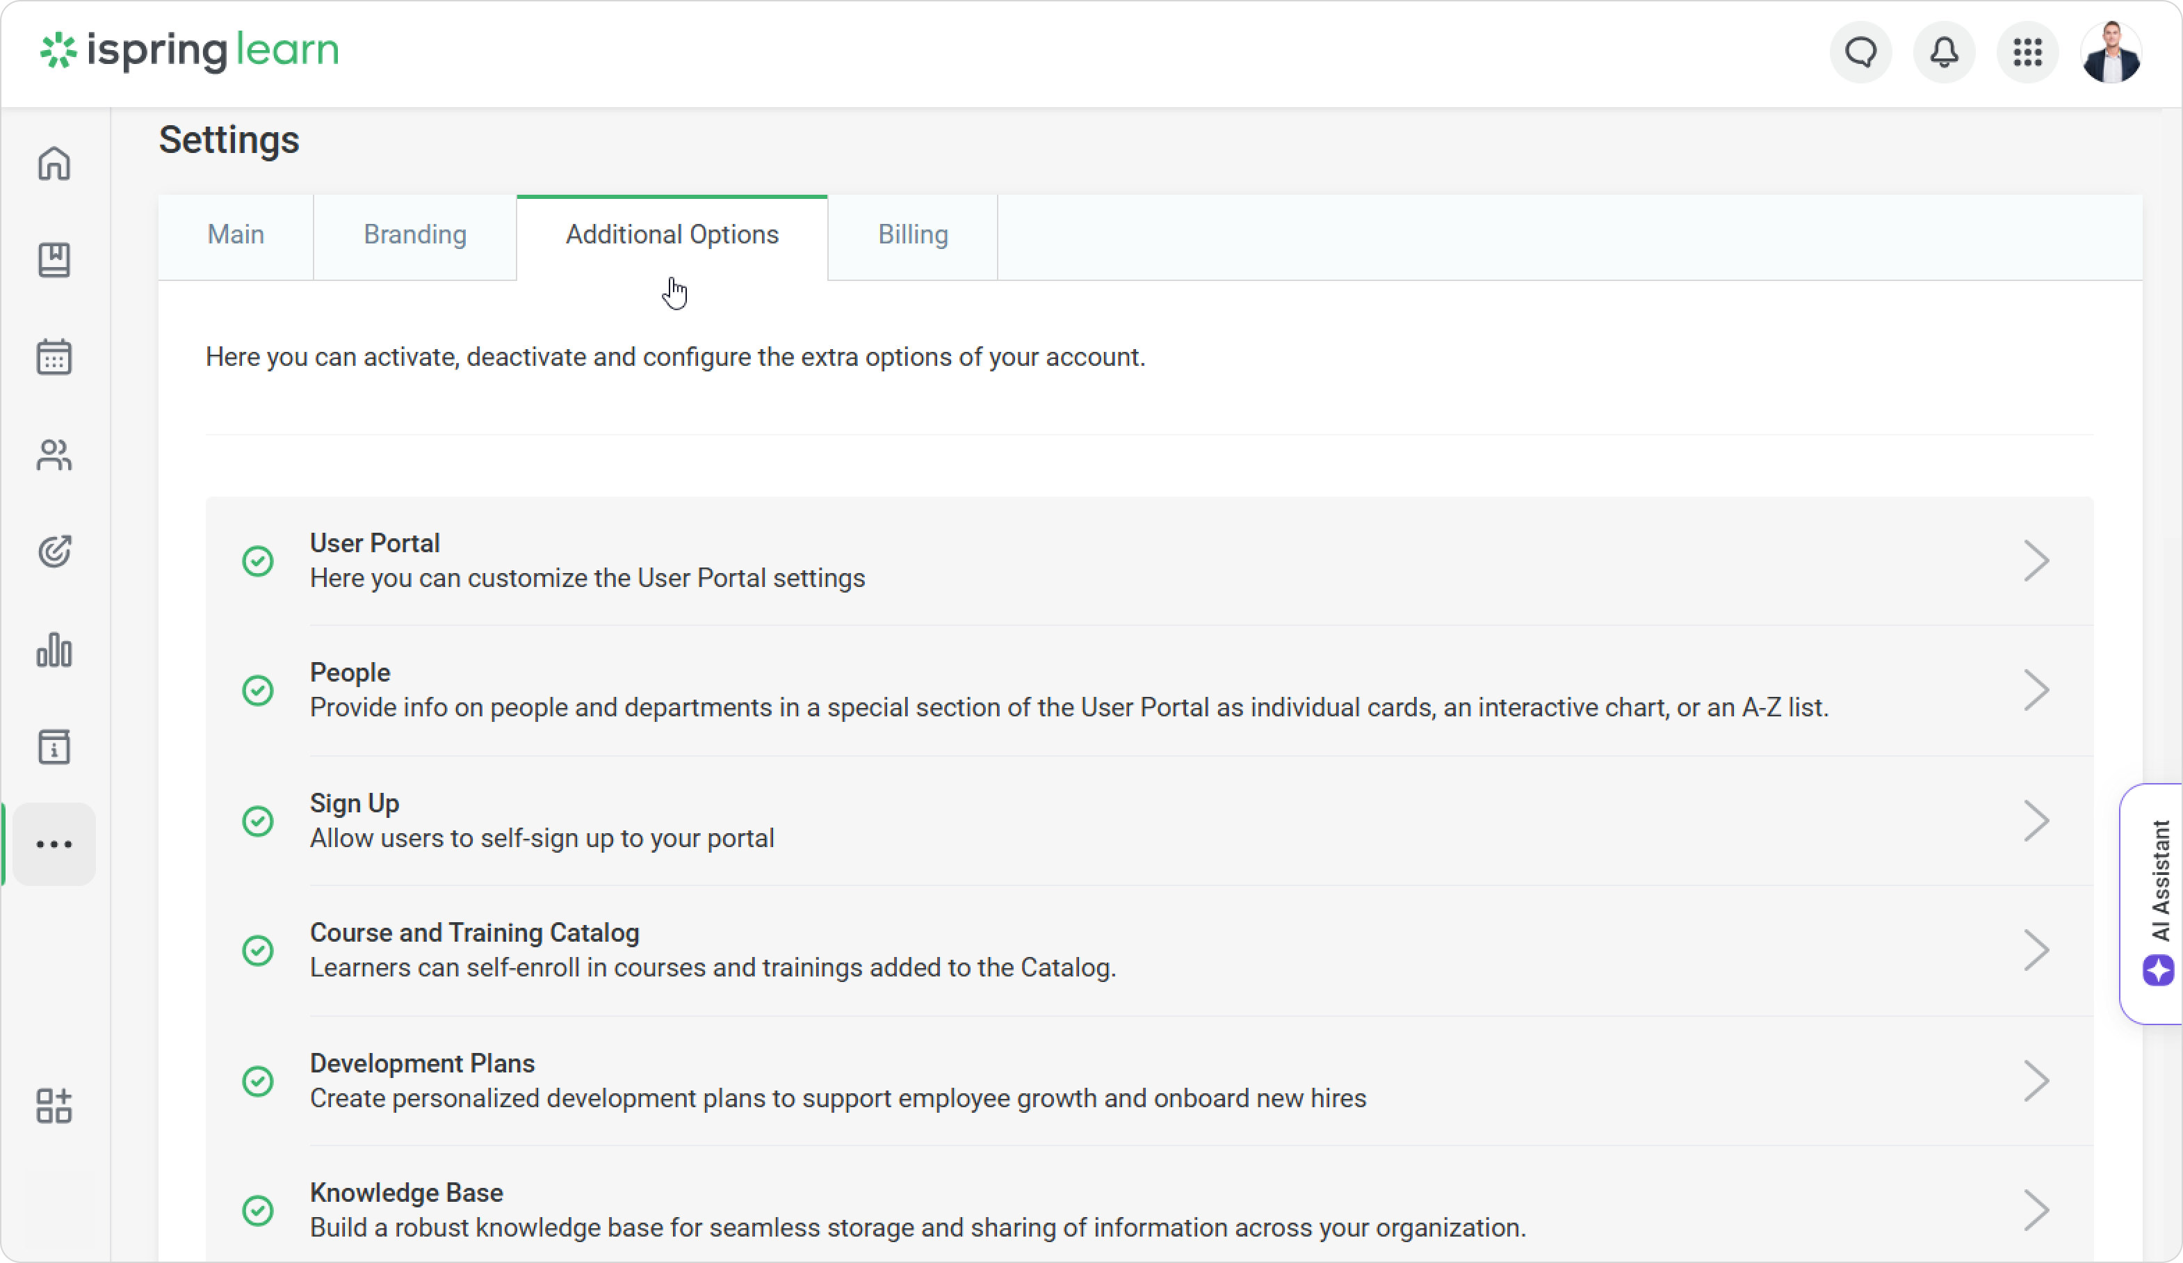The height and width of the screenshot is (1263, 2183).
Task: Click the Sign Up enabled checkmark
Action: coord(257,821)
